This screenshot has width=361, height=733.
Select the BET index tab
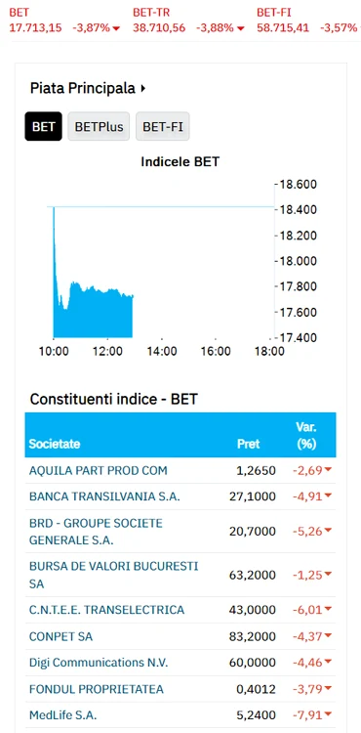(x=43, y=126)
